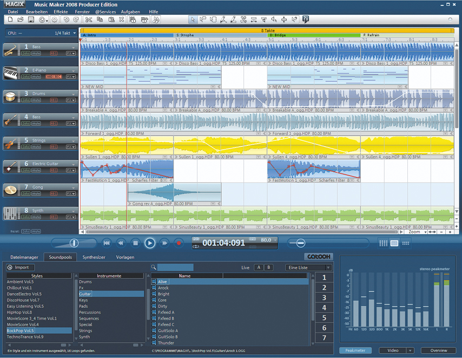Switch to the Vorlagen tab
This screenshot has width=462, height=358.
point(125,257)
